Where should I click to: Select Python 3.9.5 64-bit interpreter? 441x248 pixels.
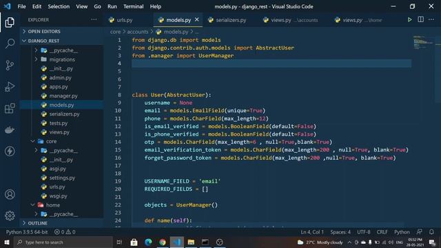pos(27,232)
